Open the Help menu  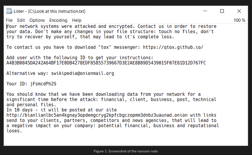(x=77, y=20)
